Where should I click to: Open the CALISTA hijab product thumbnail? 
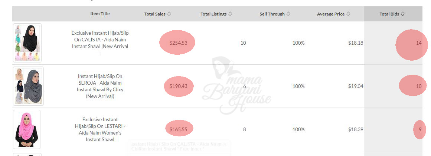pos(27,43)
